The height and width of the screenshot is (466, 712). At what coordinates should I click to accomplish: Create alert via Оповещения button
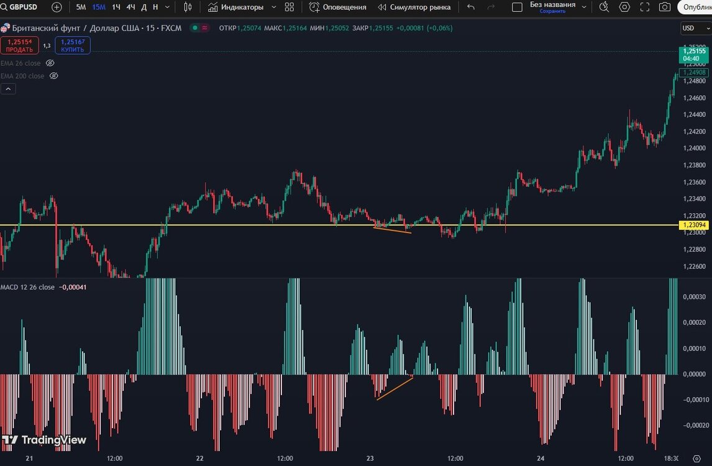[x=337, y=7]
